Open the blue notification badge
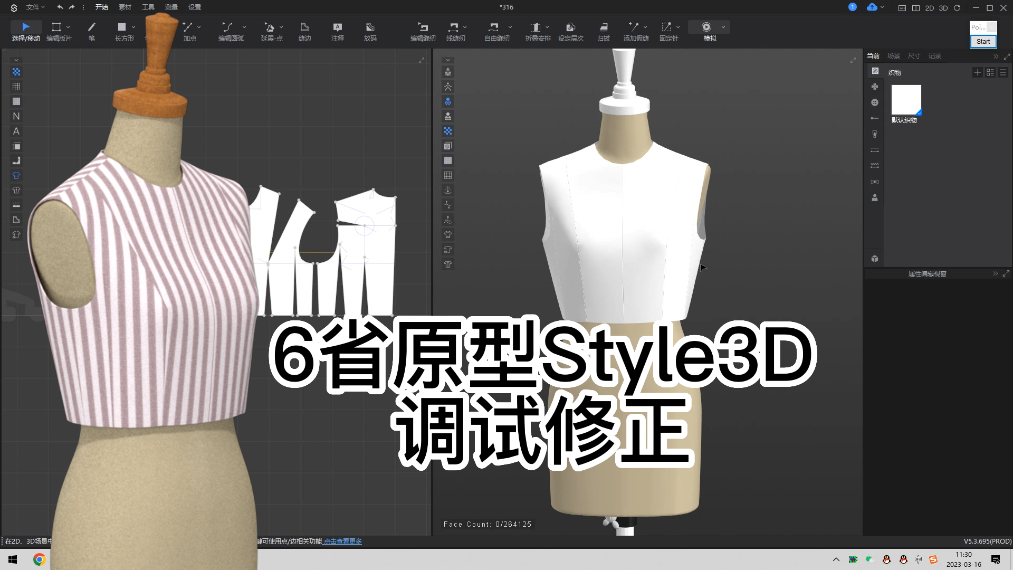This screenshot has height=570, width=1013. point(853,7)
